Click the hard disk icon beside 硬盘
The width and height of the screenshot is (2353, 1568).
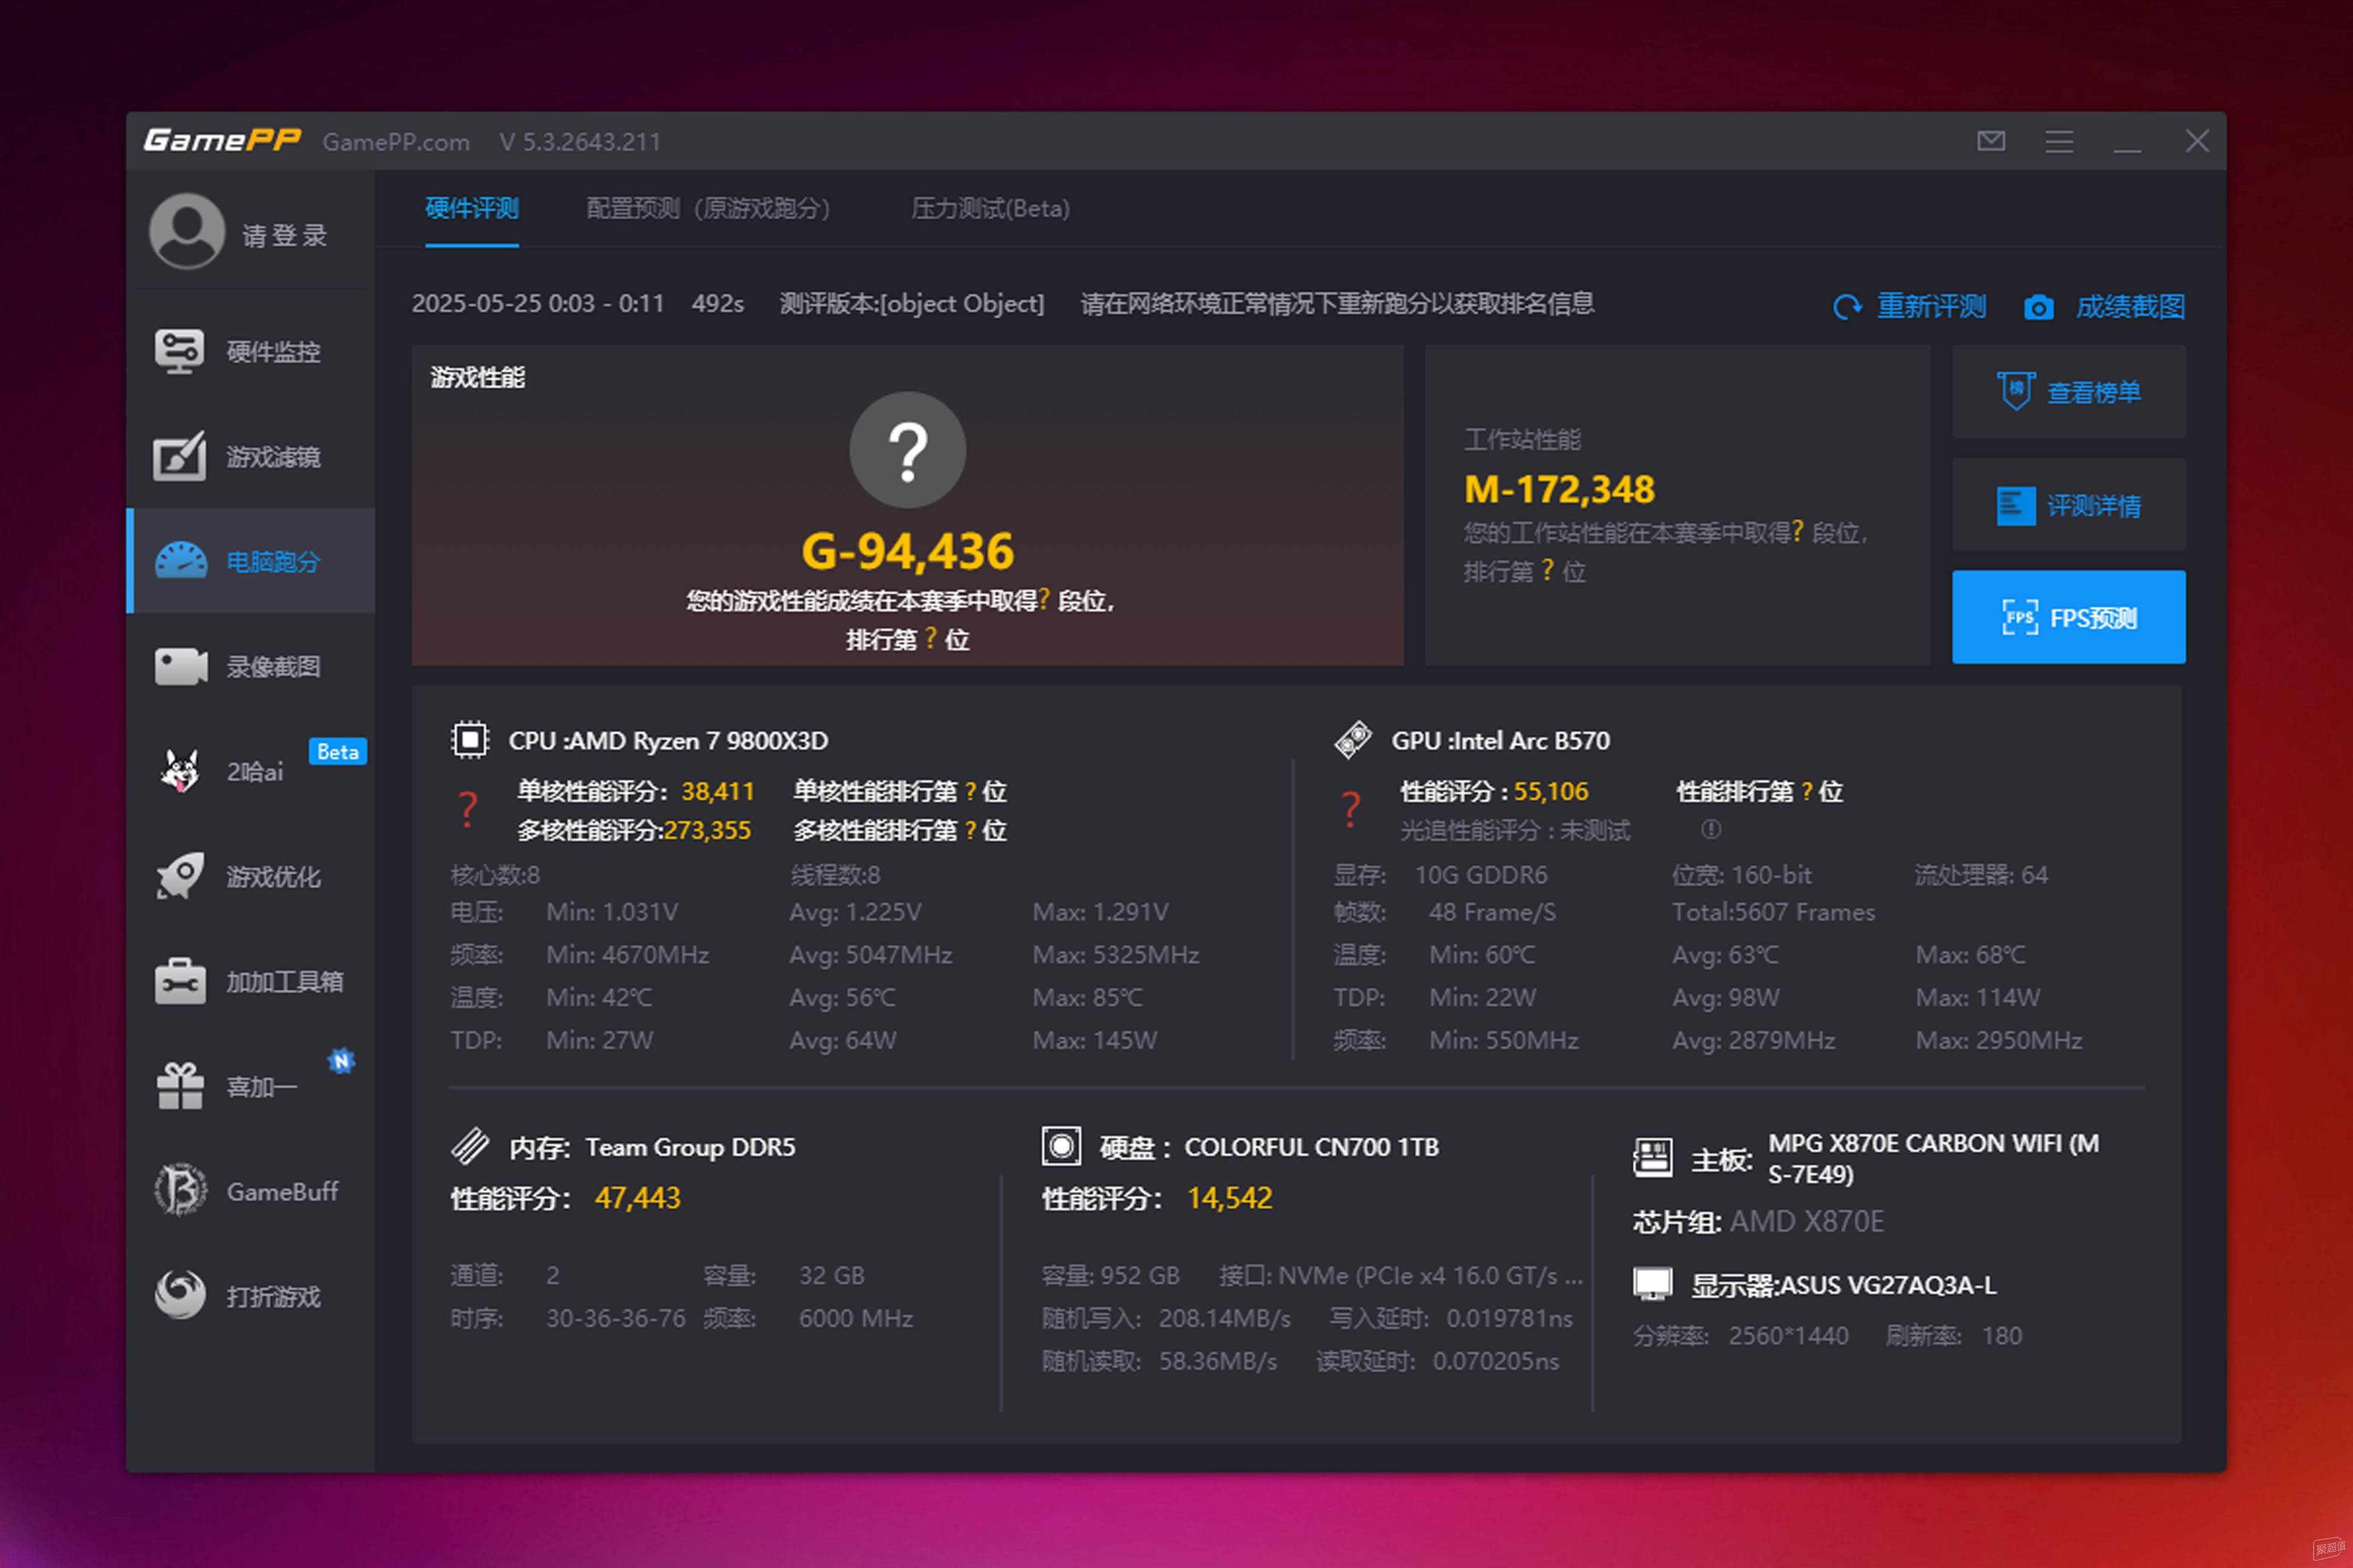[x=1062, y=1146]
